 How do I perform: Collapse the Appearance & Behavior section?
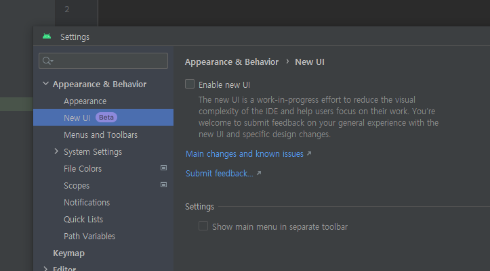coord(45,84)
